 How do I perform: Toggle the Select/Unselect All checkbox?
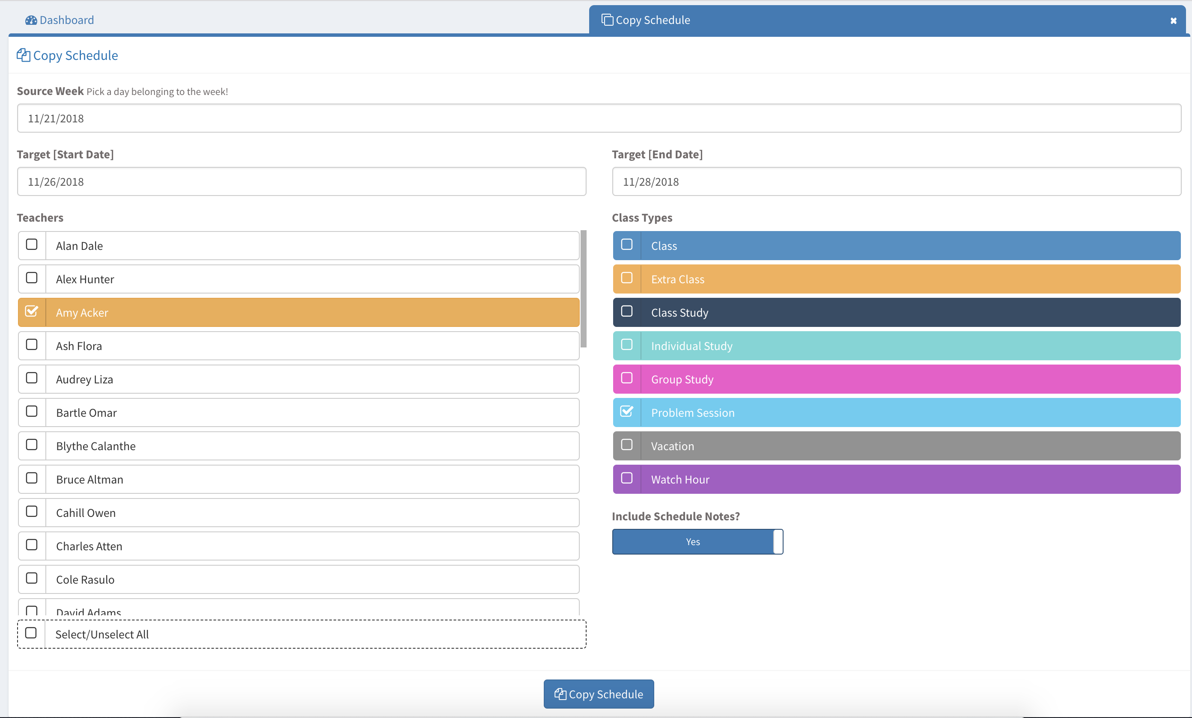click(31, 633)
